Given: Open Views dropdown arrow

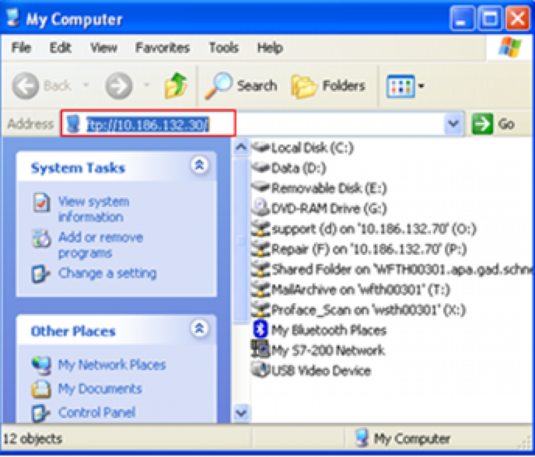Looking at the screenshot, I should point(421,86).
